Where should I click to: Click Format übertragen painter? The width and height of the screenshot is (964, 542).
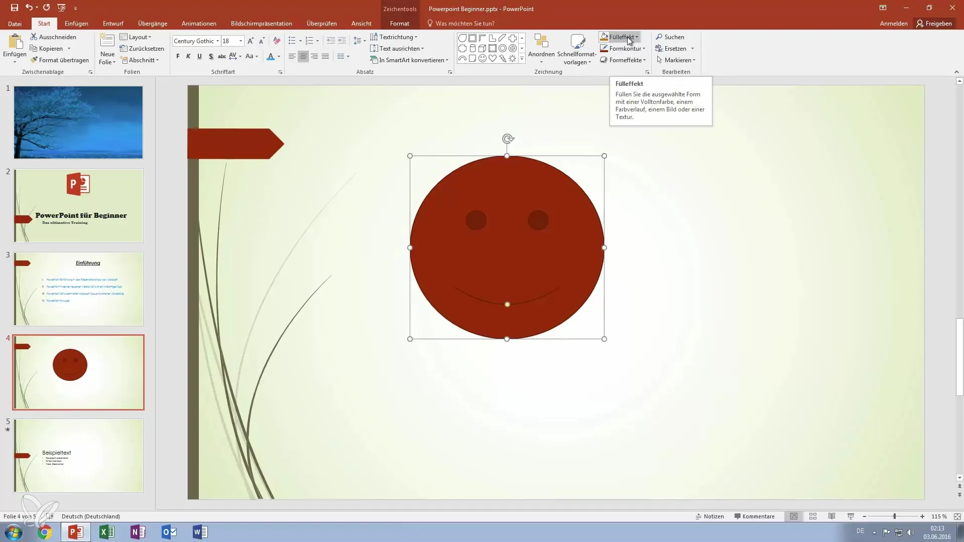point(59,60)
